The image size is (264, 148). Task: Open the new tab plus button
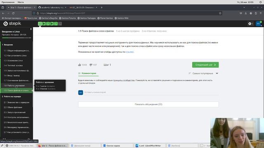point(101,7)
